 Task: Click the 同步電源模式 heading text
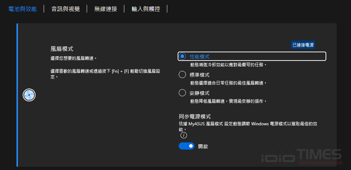tap(195, 116)
